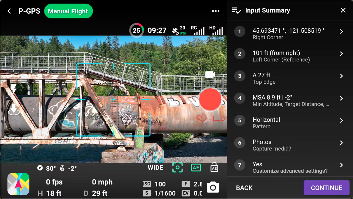Switch to video mode camera icon
The width and height of the screenshot is (353, 199).
click(x=210, y=75)
